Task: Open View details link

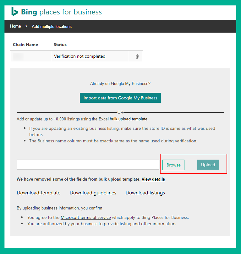Action: tap(153, 179)
